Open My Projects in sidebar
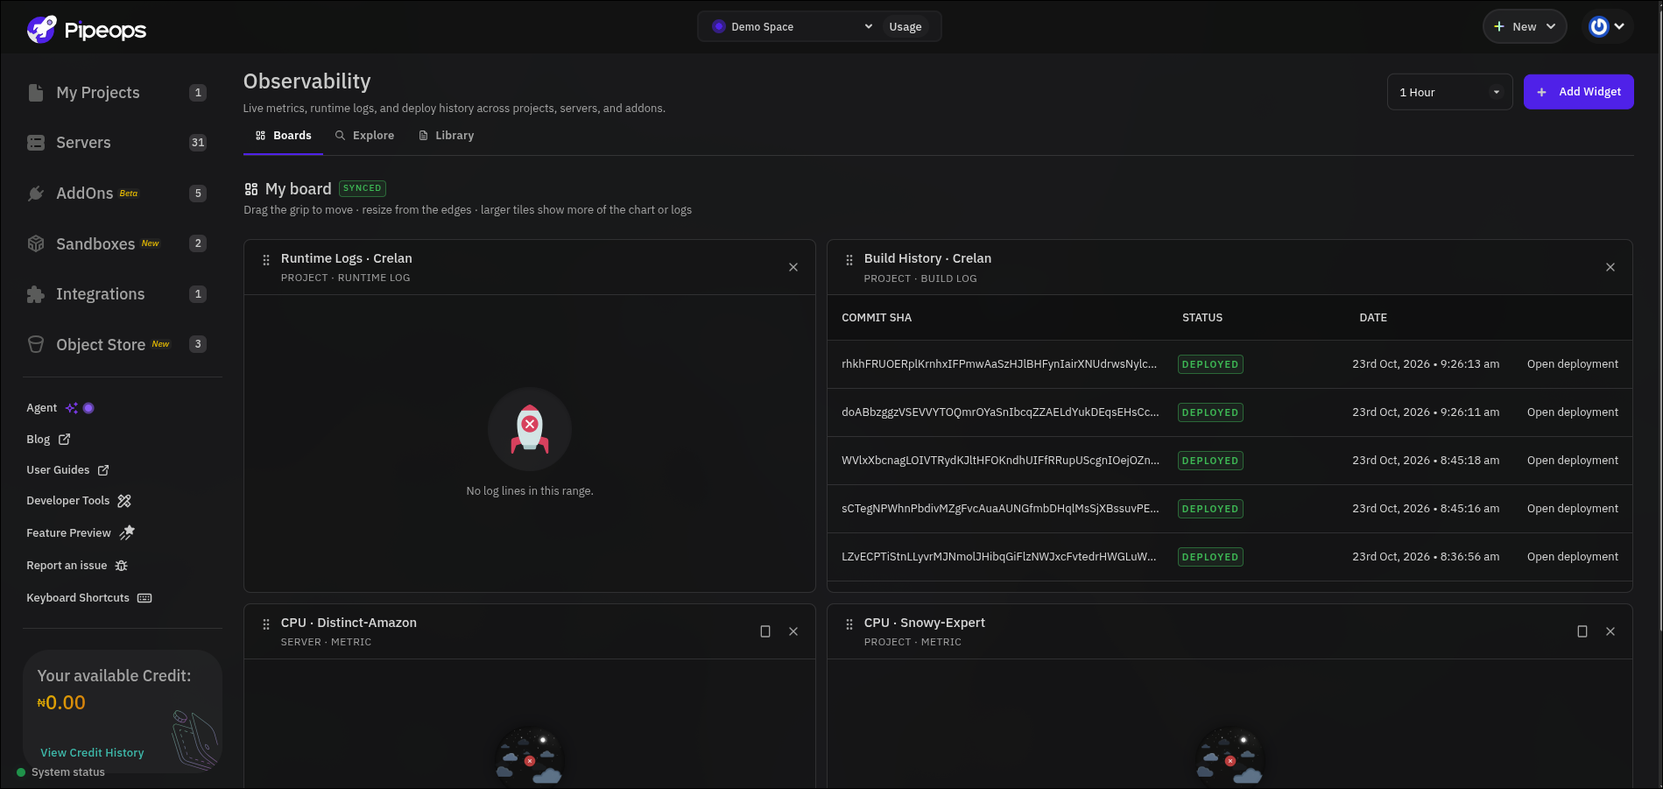Image resolution: width=1663 pixels, height=789 pixels. coord(98,93)
